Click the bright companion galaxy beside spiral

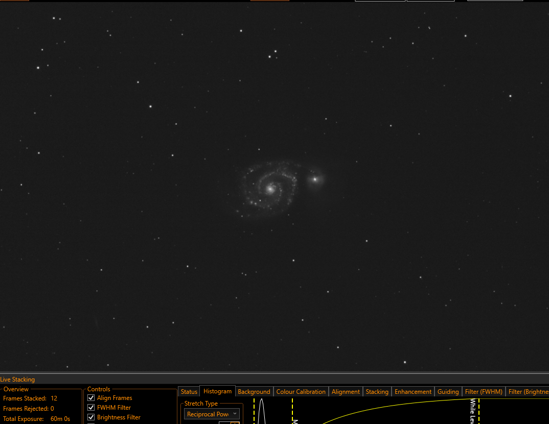click(315, 180)
